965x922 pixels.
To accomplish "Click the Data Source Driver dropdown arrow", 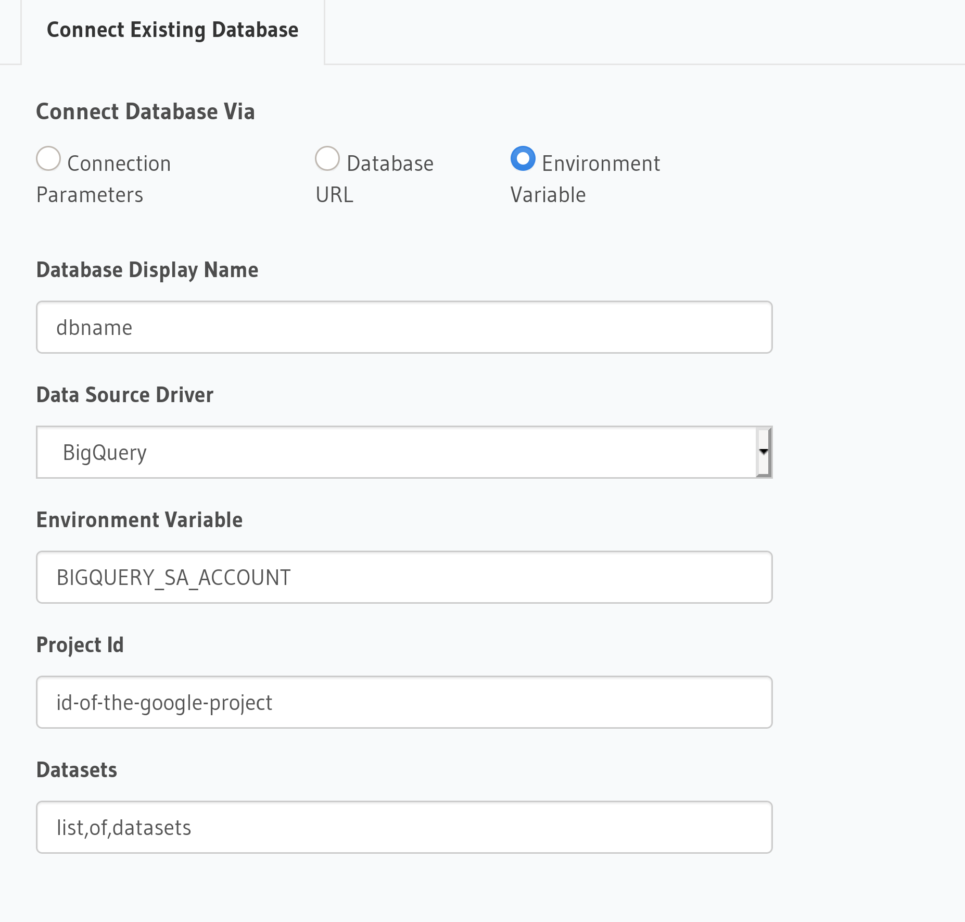I will tap(763, 452).
